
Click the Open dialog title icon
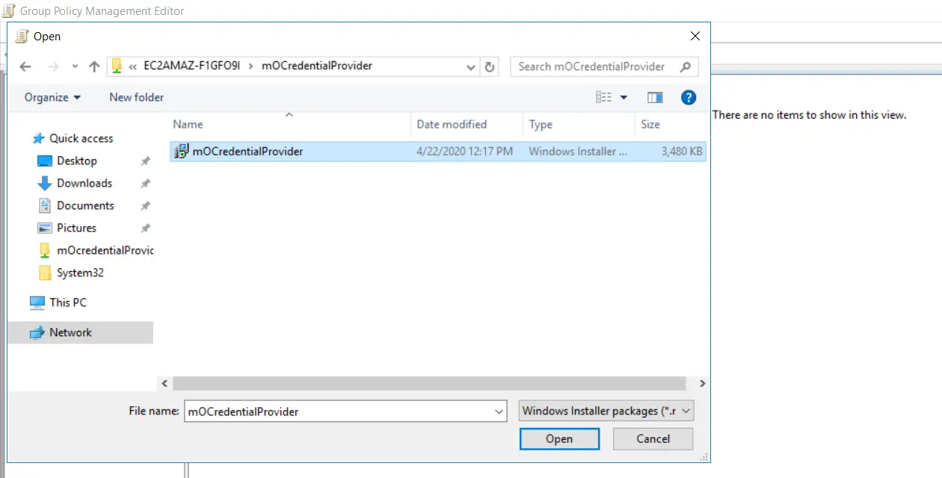(x=22, y=36)
